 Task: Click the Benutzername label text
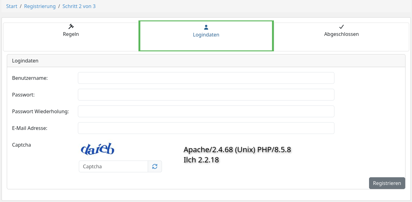click(30, 78)
